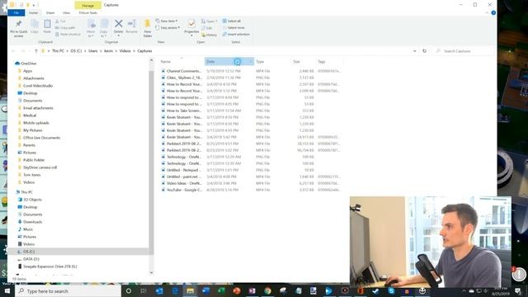
Task: Expand the Open dropdown in the ribbon
Action: pyautogui.click(x=209, y=21)
